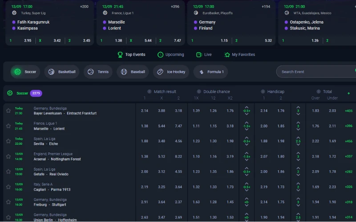Select the Basketball sport filter
Viewport: 356px width, 222px height.
(62, 72)
